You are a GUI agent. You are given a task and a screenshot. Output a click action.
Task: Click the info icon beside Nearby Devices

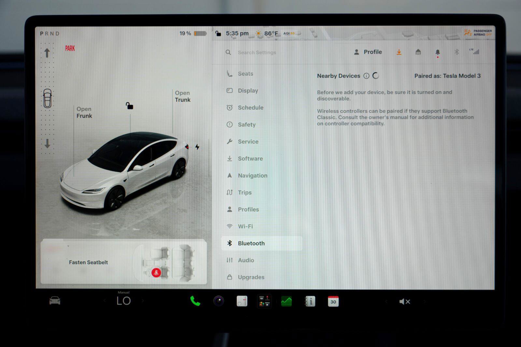[x=366, y=76]
